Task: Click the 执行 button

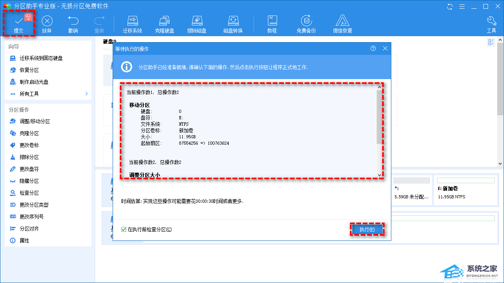Action: [x=367, y=229]
